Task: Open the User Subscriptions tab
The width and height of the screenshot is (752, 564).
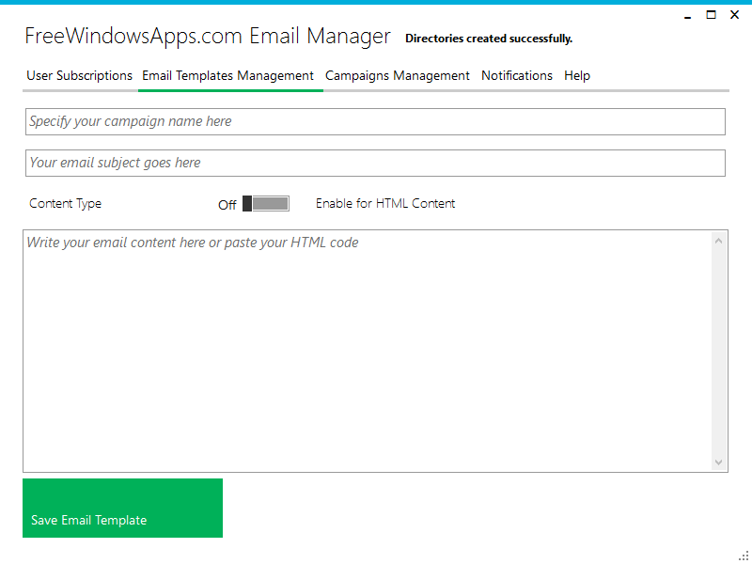Action: tap(80, 76)
